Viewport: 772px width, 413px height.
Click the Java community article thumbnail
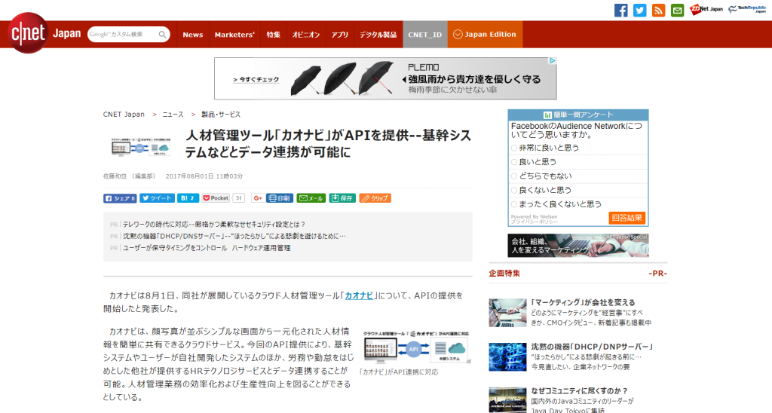click(x=507, y=399)
